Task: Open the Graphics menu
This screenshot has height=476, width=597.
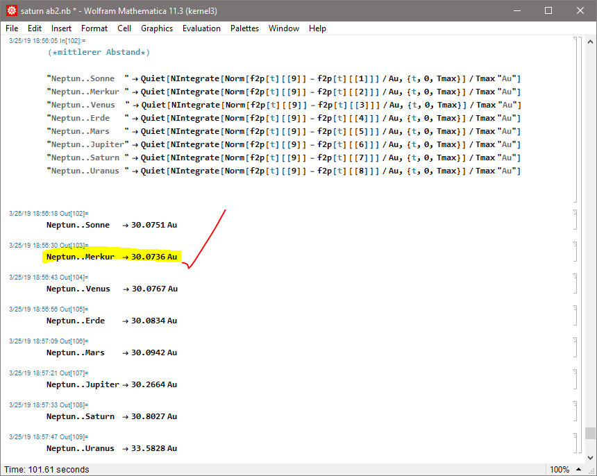Action: [x=157, y=28]
